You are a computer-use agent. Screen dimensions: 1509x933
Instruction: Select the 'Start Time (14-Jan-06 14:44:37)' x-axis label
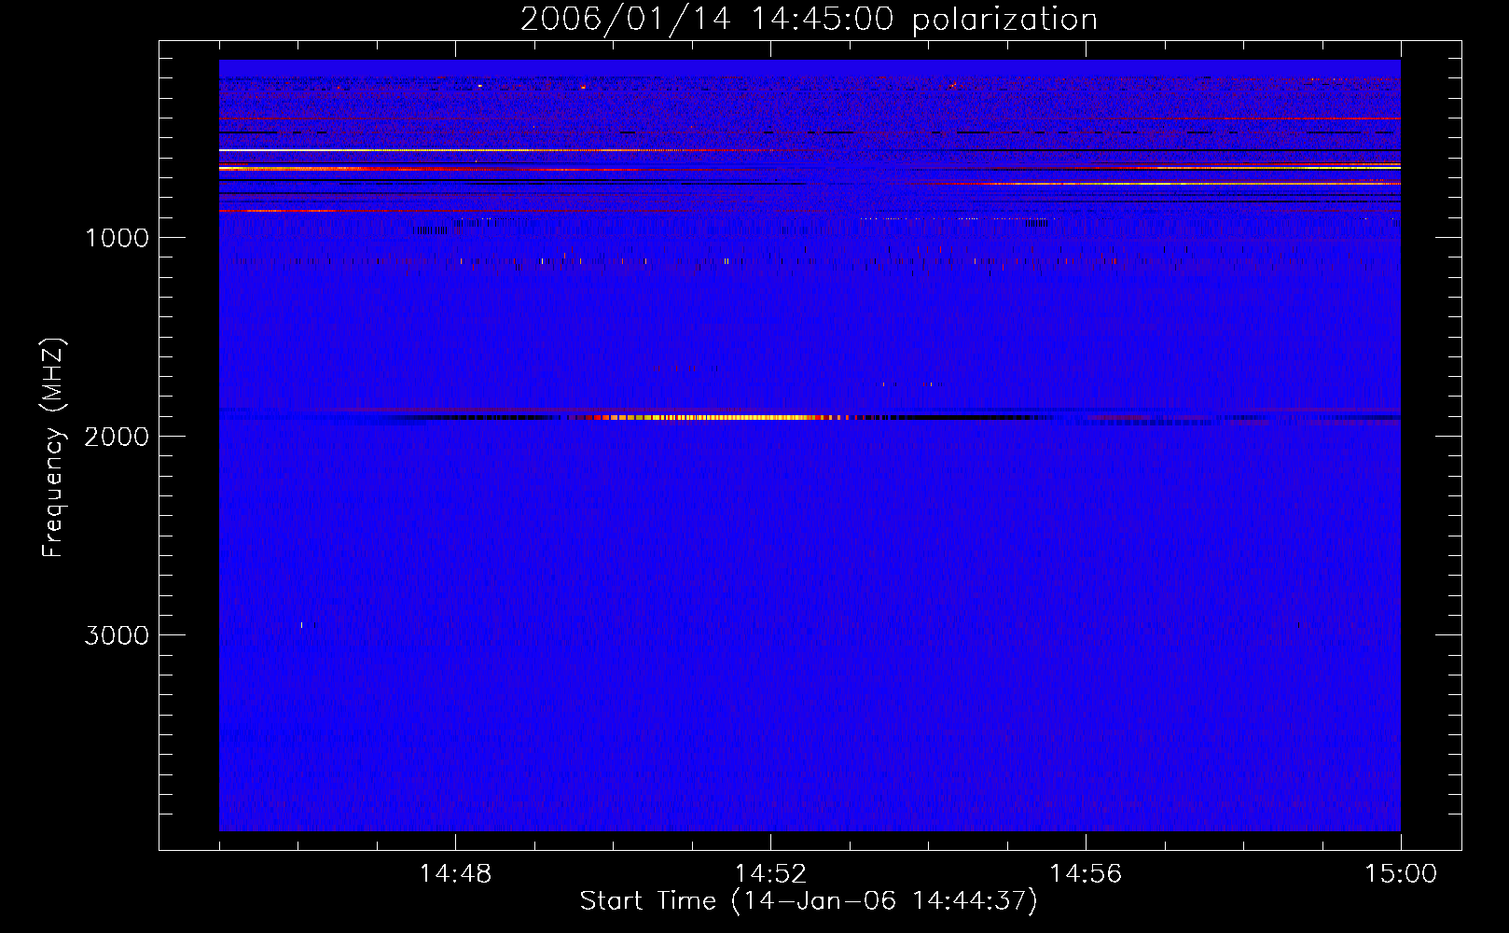(x=809, y=901)
